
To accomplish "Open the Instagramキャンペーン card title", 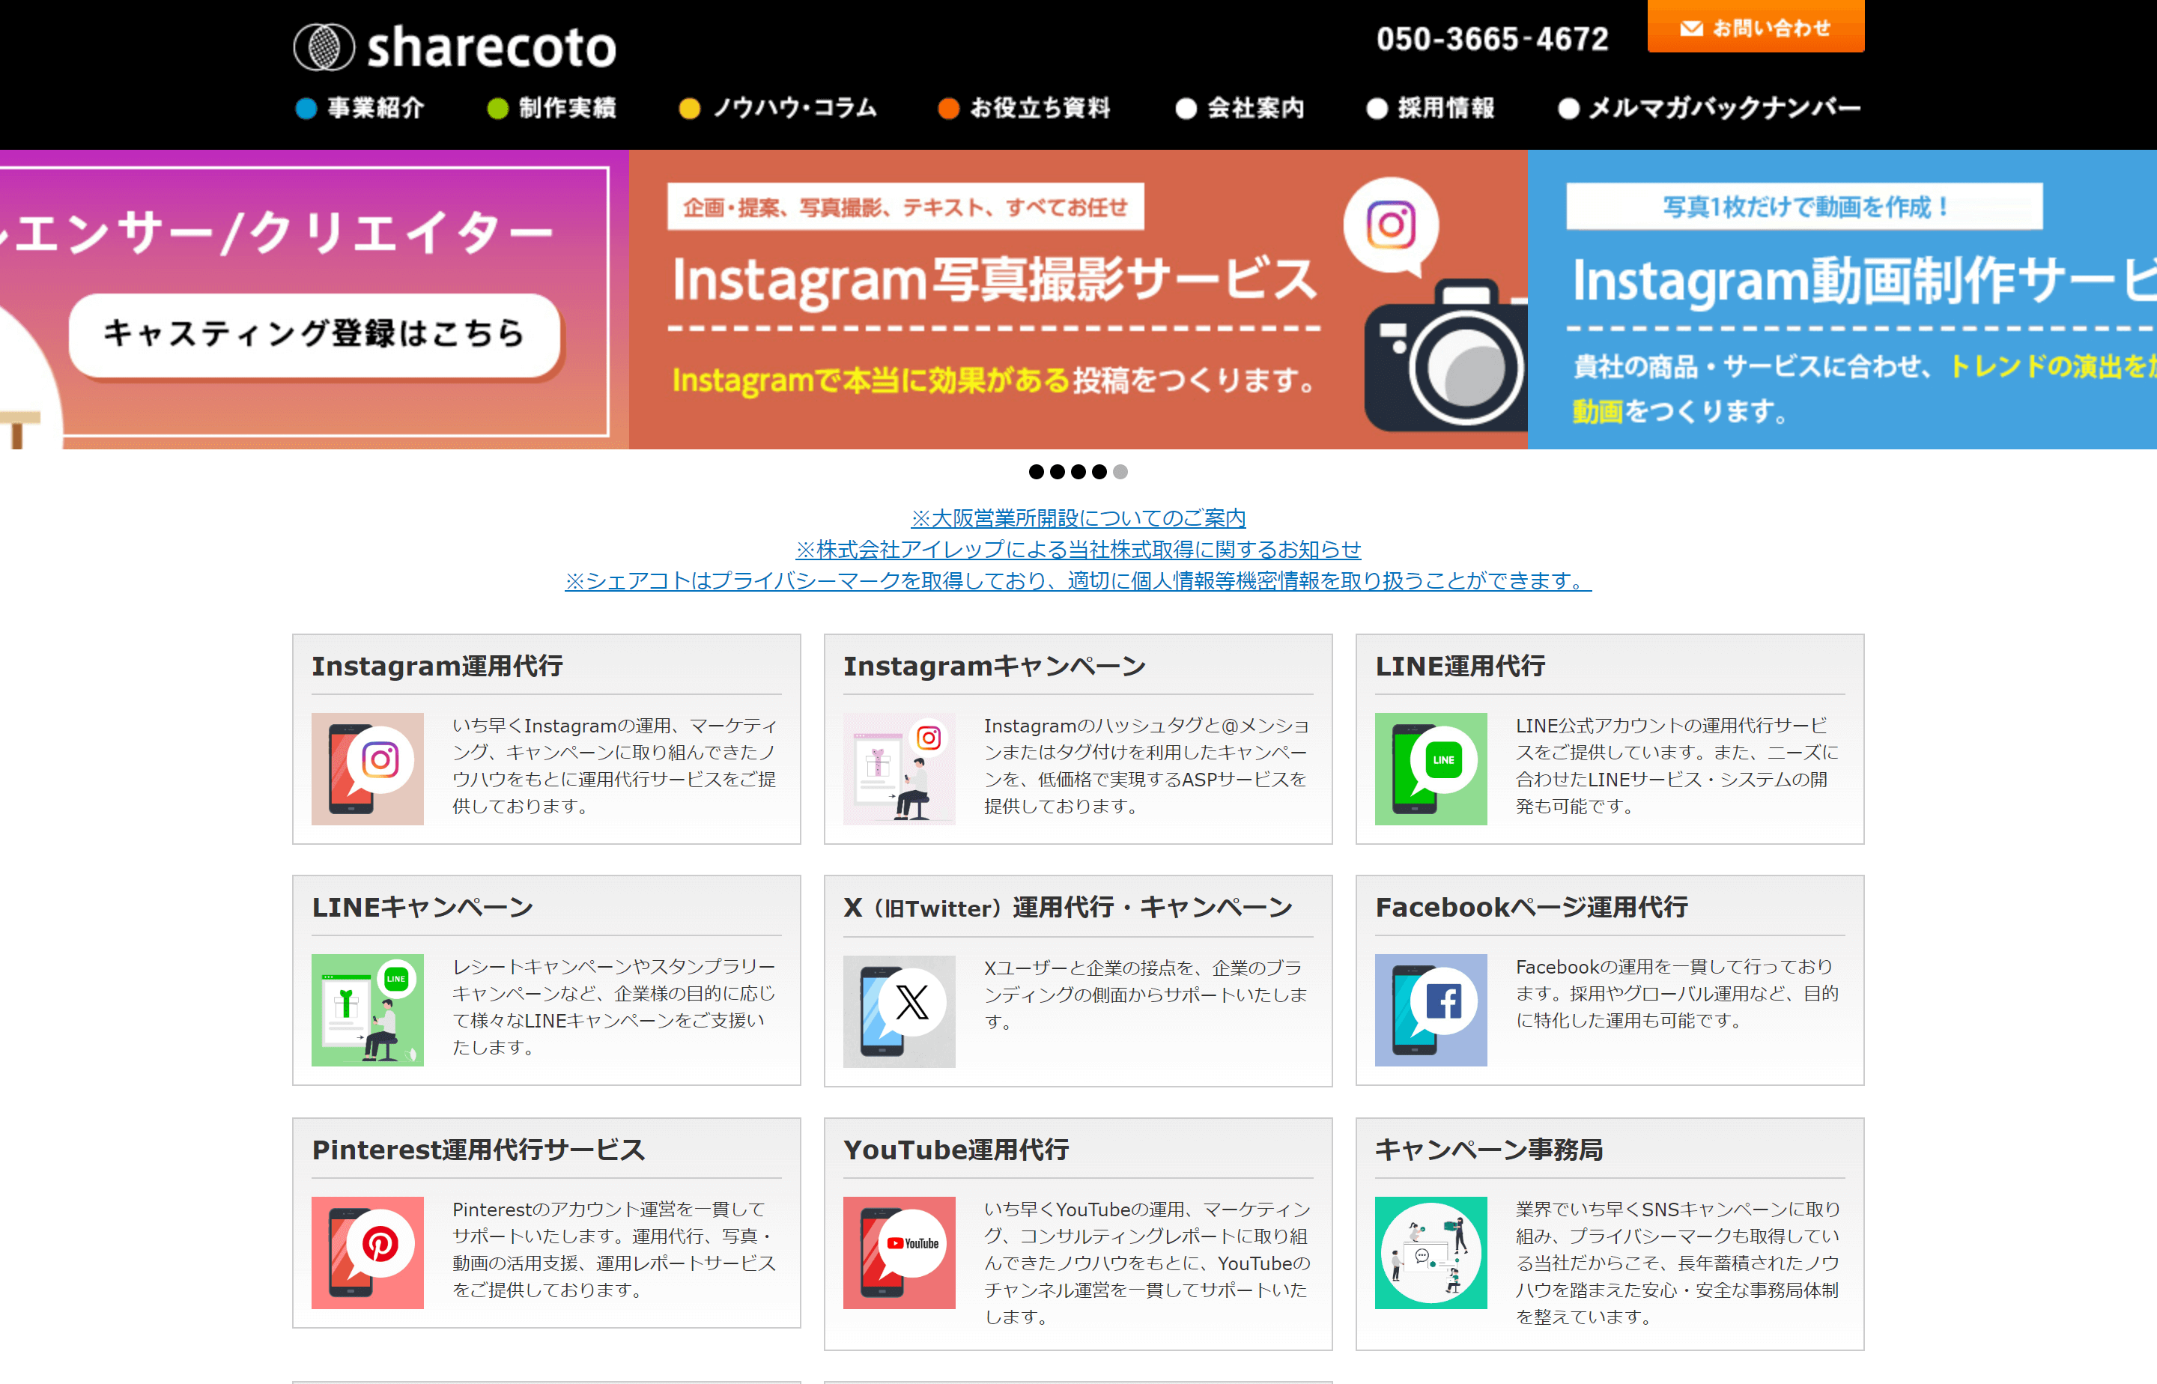I will coord(994,666).
